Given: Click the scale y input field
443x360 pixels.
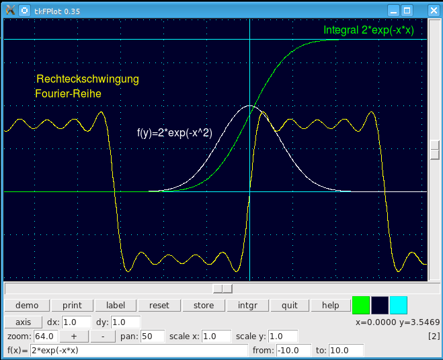Looking at the screenshot, I should click(x=283, y=336).
